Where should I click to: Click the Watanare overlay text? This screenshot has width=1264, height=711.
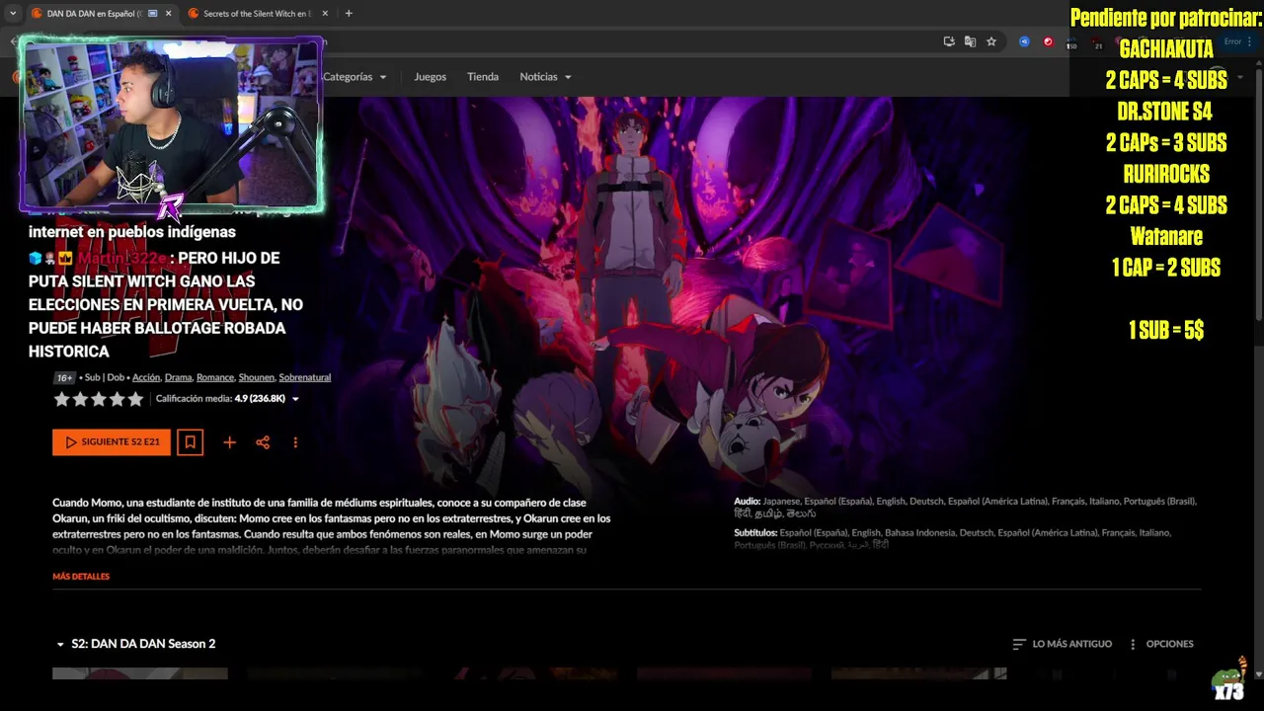[1166, 236]
